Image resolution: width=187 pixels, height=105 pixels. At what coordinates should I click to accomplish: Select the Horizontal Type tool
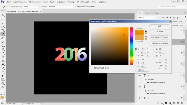pyautogui.click(x=3, y=72)
